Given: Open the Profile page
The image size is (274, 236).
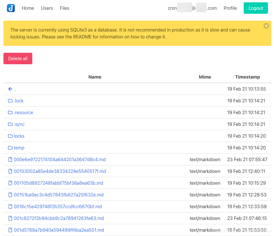Looking at the screenshot, I should click(x=230, y=8).
